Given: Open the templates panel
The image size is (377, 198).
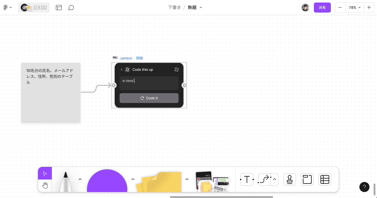Looking at the screenshot, I should coord(59,7).
